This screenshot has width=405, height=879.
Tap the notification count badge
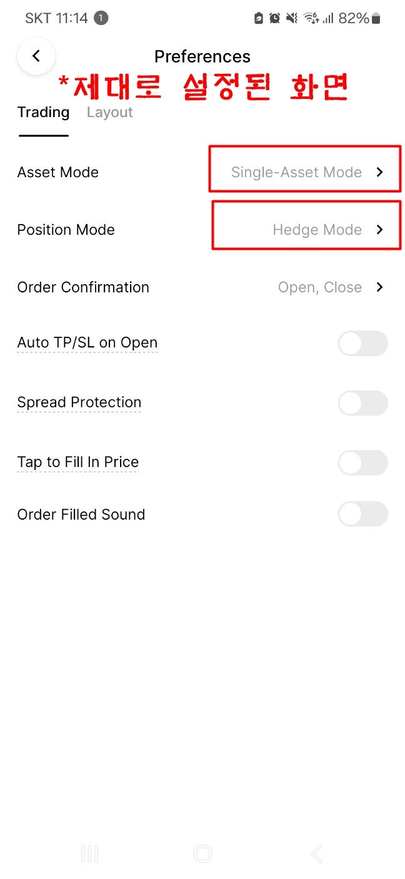(x=101, y=18)
